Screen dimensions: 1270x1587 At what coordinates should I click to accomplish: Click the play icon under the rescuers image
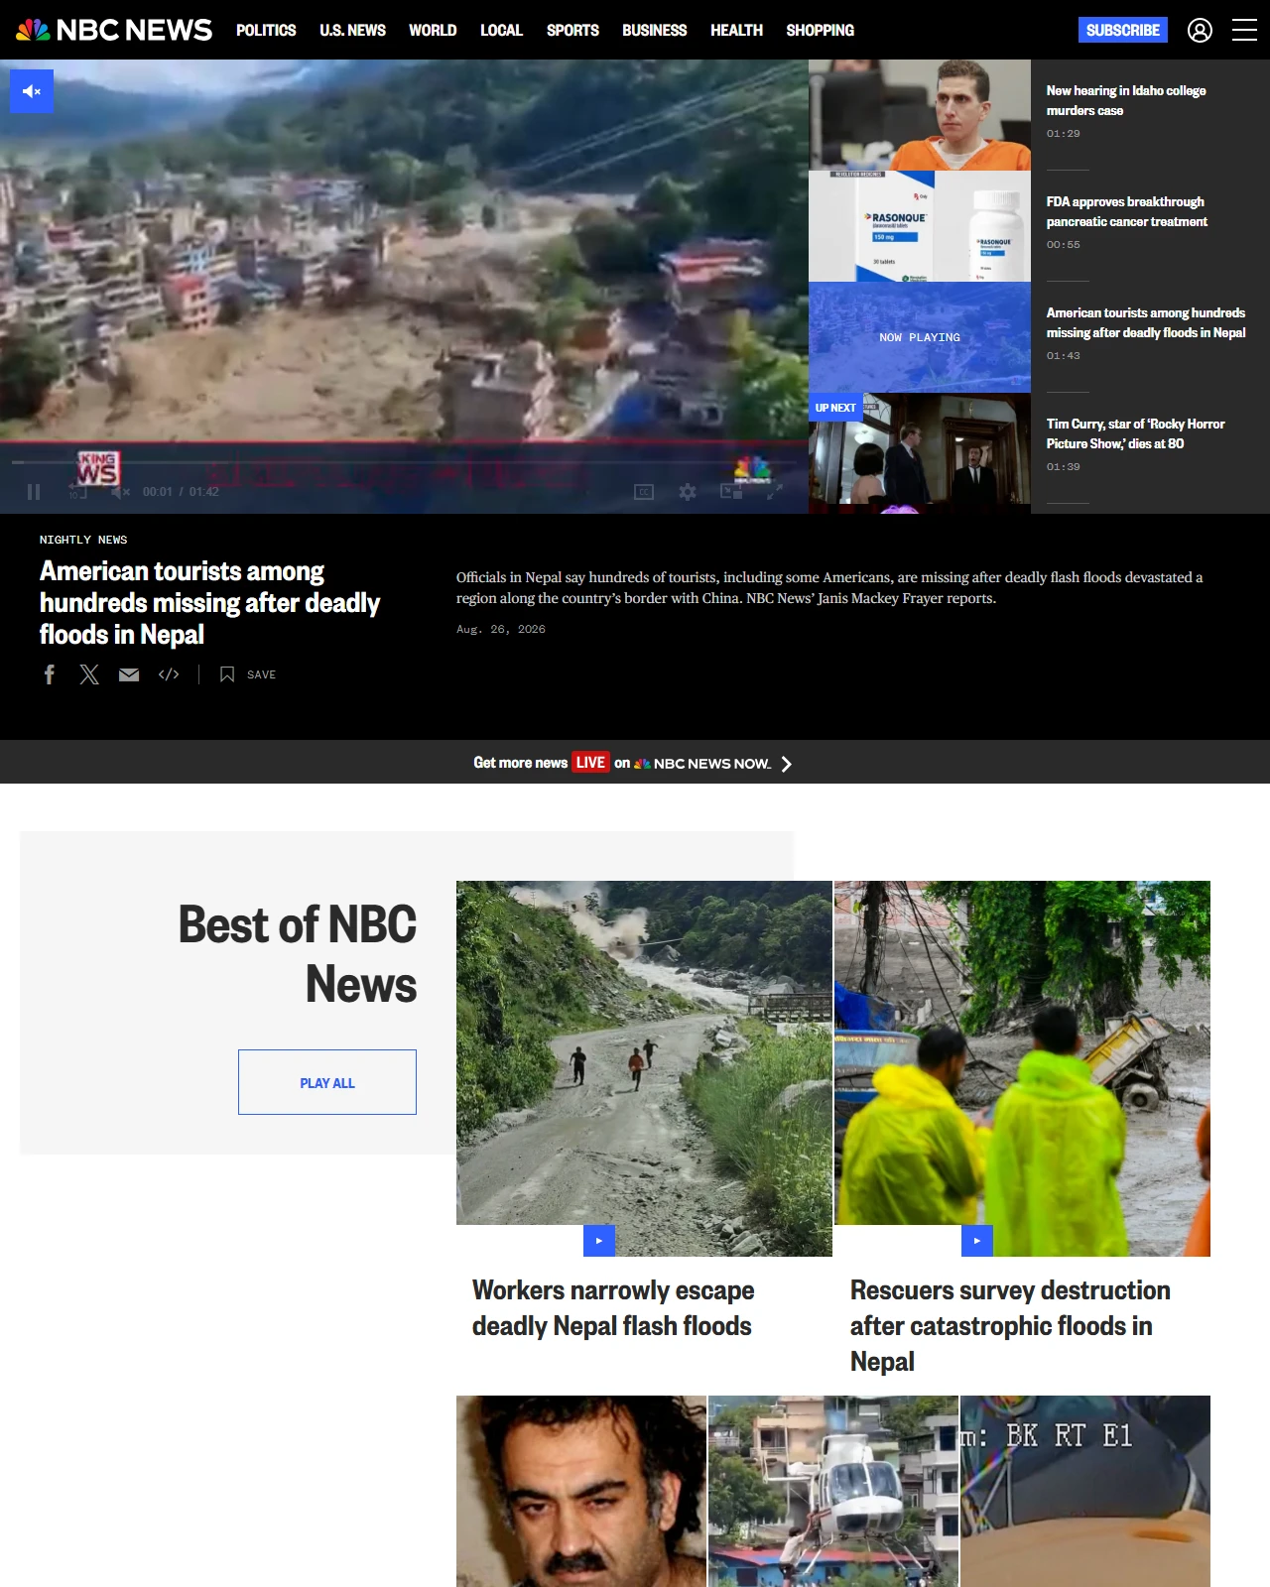[x=977, y=1241]
